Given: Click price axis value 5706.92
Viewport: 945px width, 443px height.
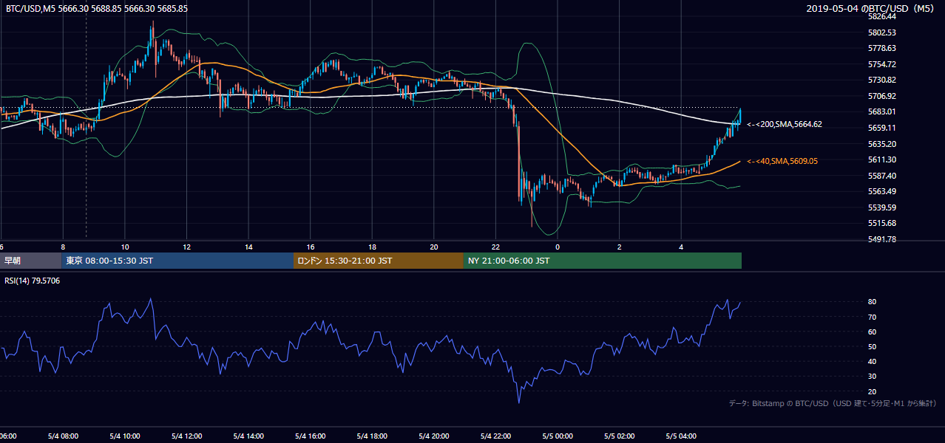Looking at the screenshot, I should (882, 96).
